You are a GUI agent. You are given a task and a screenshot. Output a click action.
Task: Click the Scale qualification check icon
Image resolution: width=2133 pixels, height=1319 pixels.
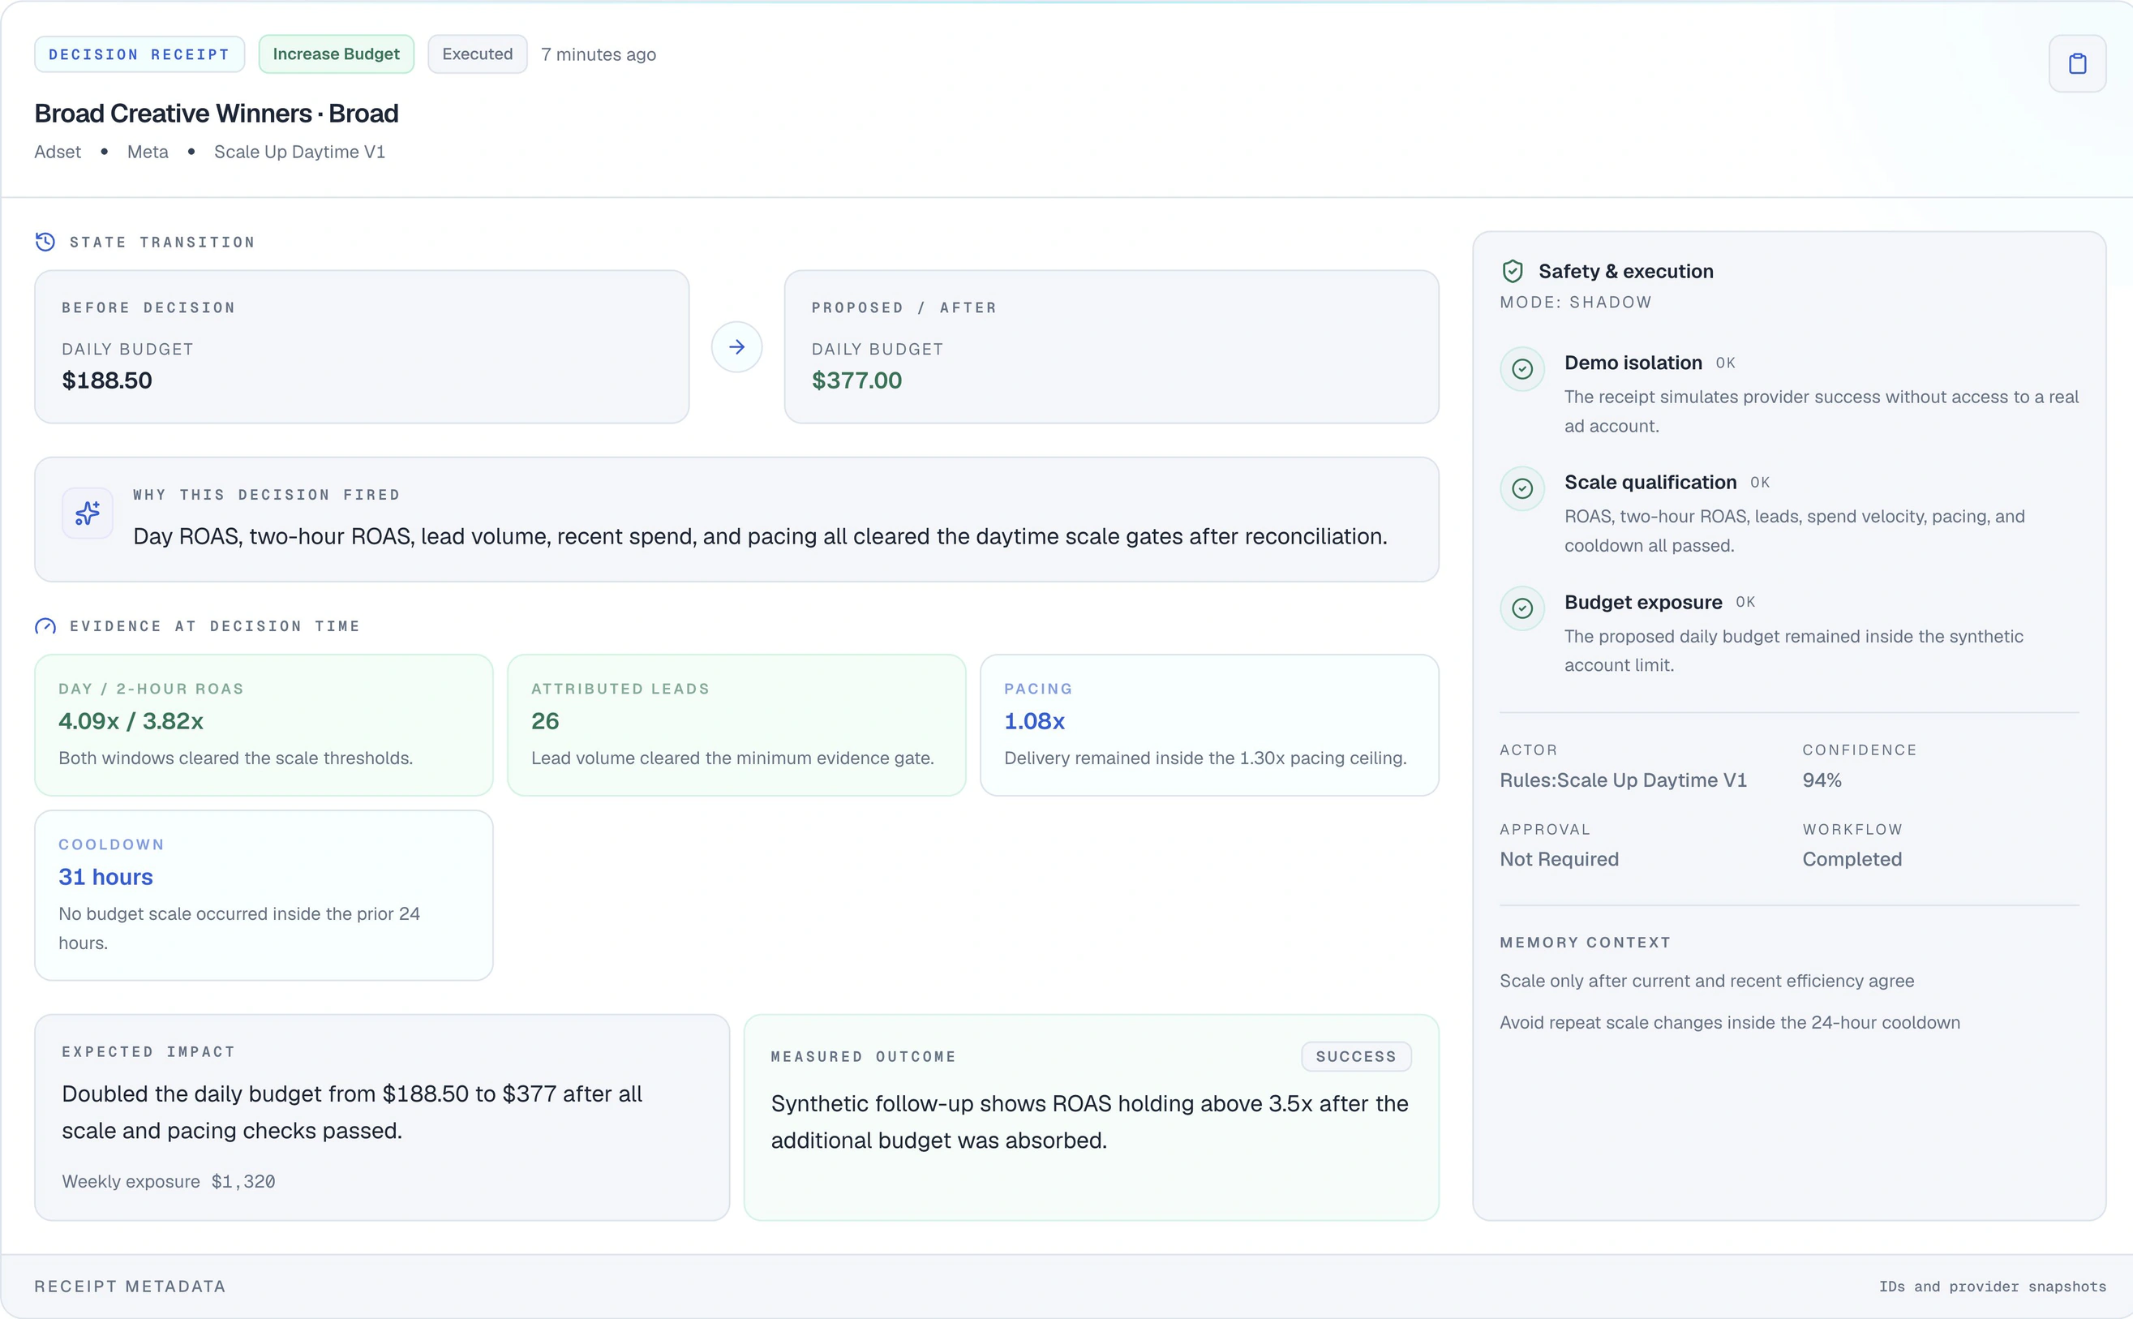[x=1521, y=488]
